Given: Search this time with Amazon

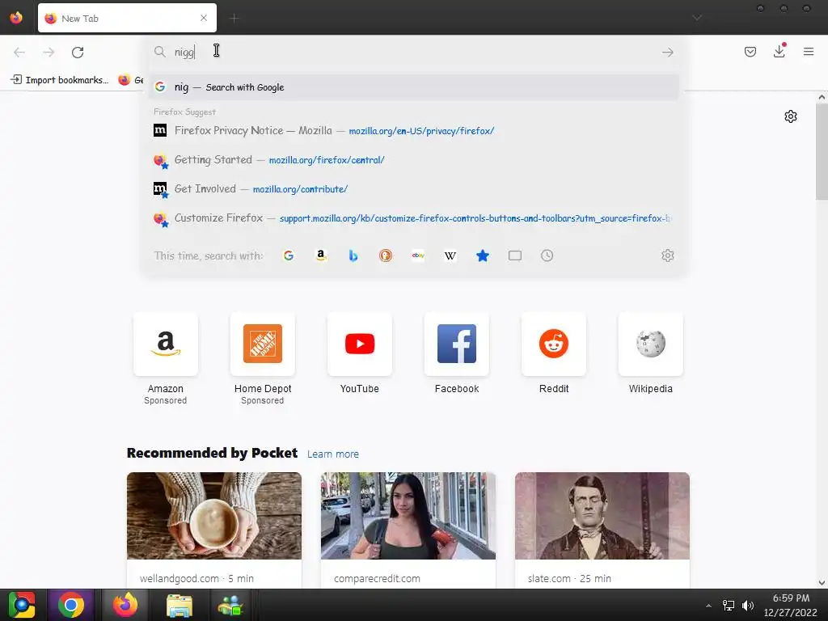Looking at the screenshot, I should pyautogui.click(x=320, y=256).
